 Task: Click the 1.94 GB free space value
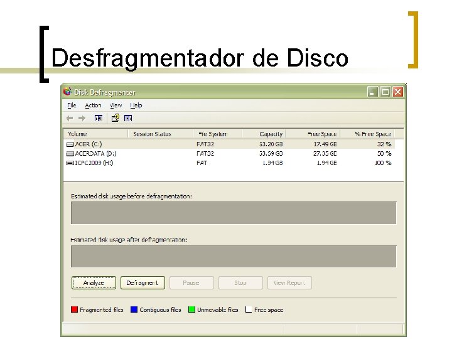pyautogui.click(x=327, y=163)
